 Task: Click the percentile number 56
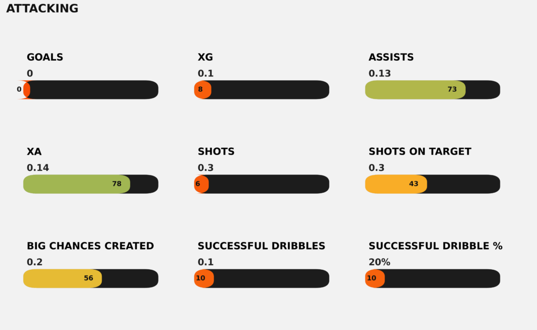(89, 278)
